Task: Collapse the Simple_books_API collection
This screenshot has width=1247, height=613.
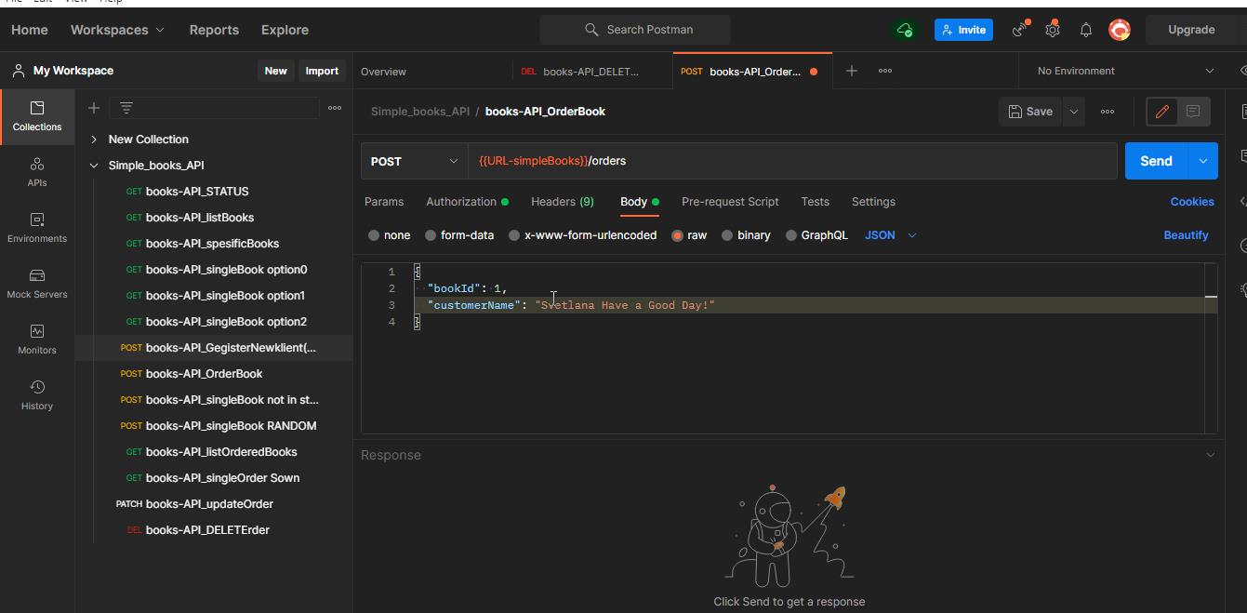Action: [94, 166]
